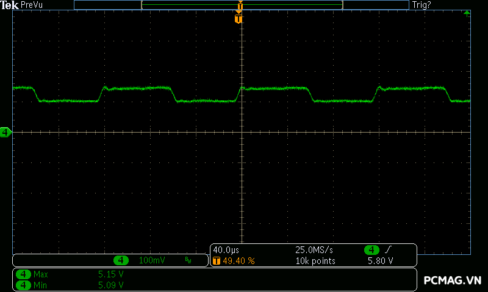Image resolution: width=488 pixels, height=292 pixels.
Task: Select the channel 4 ground reference marker
Action: [5, 132]
